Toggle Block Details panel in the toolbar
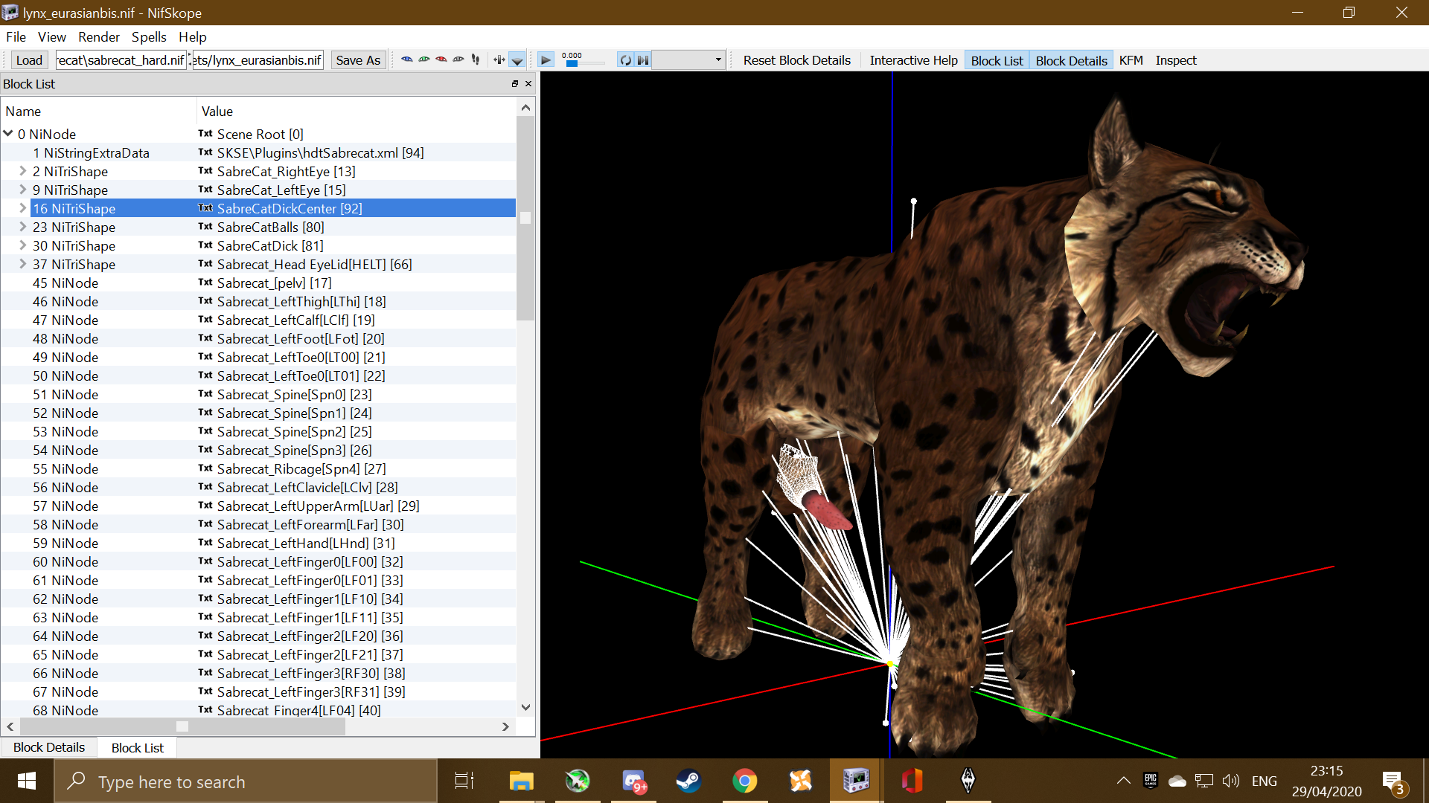 (x=1072, y=60)
